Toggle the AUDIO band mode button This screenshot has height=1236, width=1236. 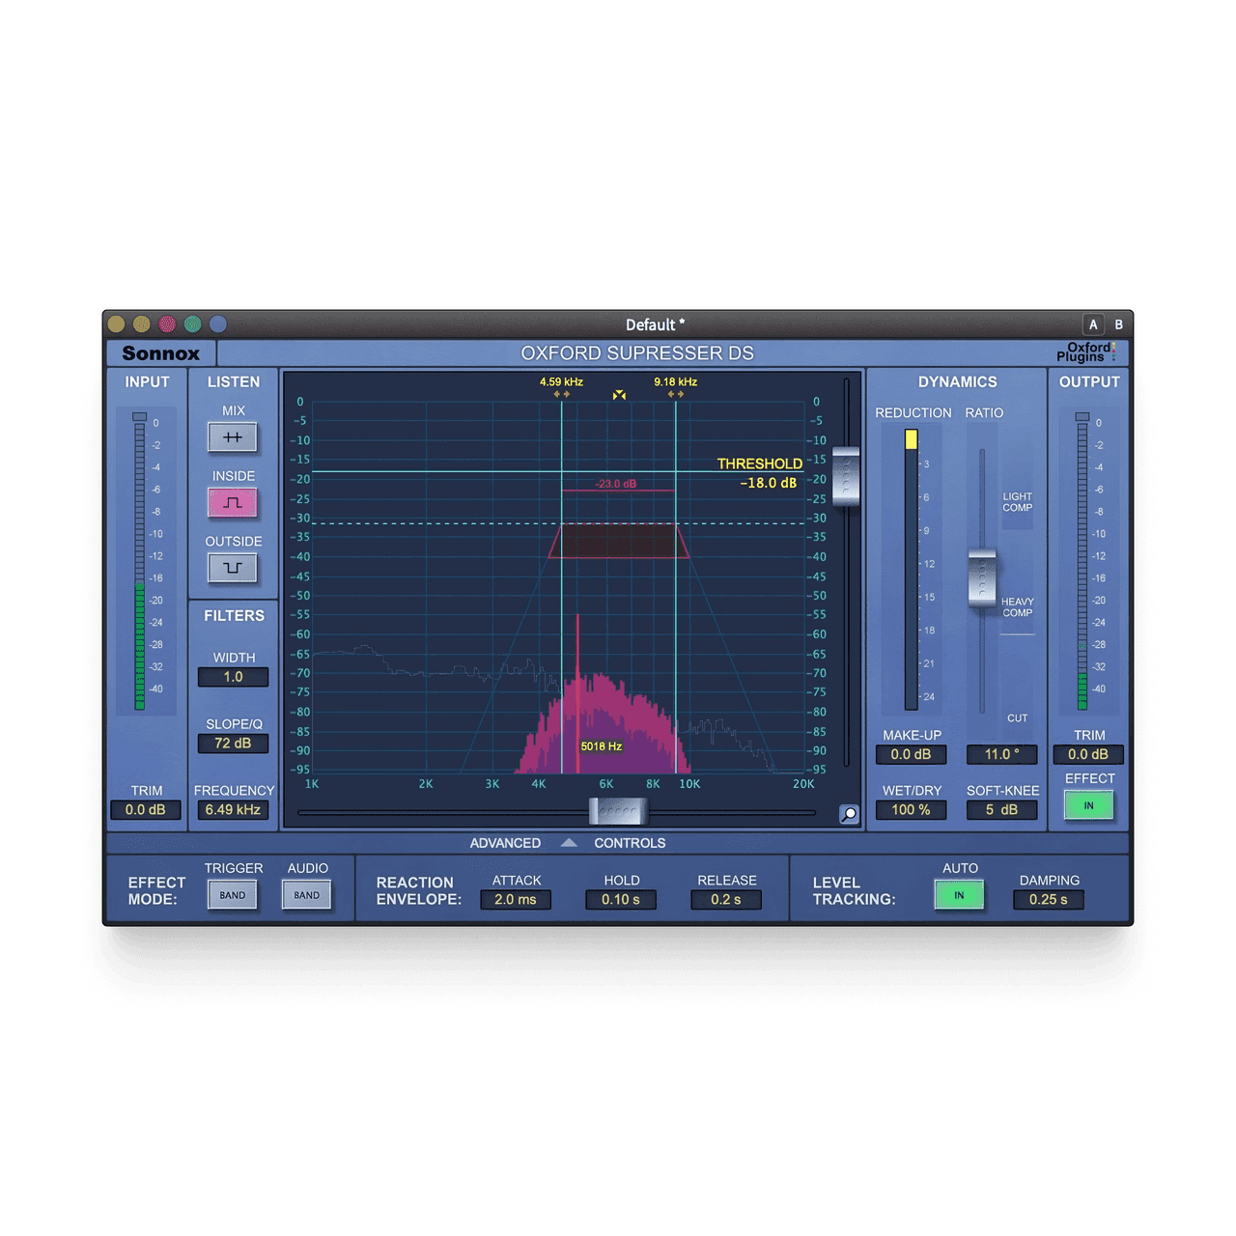click(x=307, y=895)
